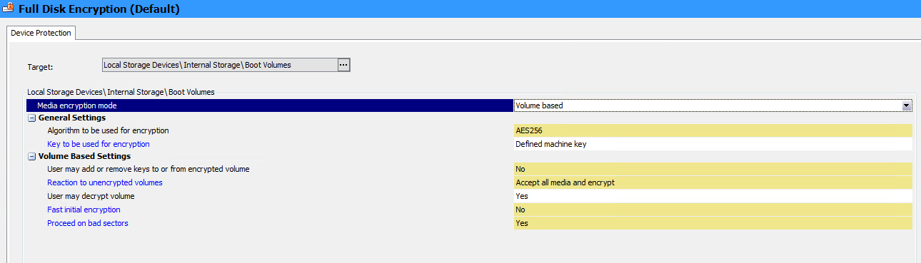Viewport: 921px width, 263px height.
Task: Click the Defined machine key value
Action: click(x=713, y=144)
